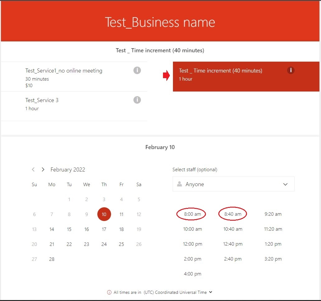
Task: Click the February 2022 month label
Action: pyautogui.click(x=68, y=169)
